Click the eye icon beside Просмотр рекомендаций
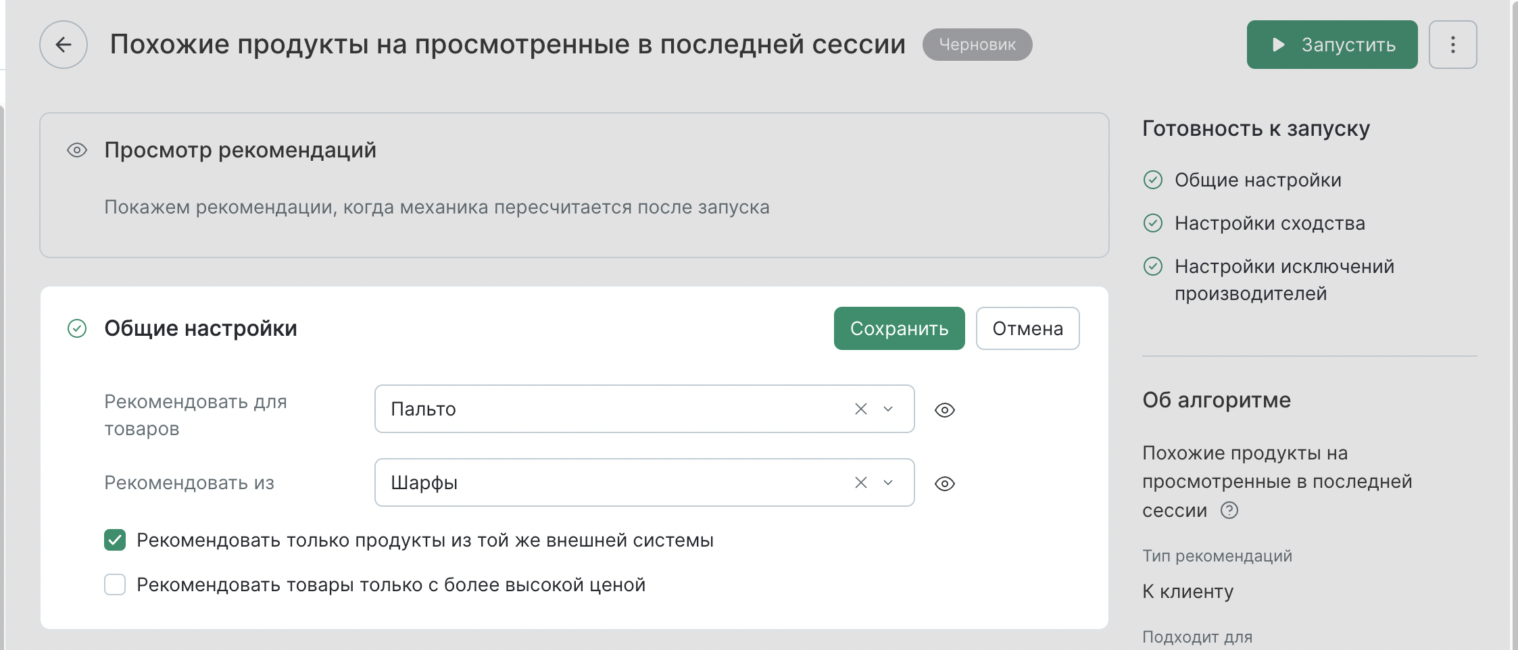Screen dimensions: 1518x650 pyautogui.click(x=77, y=150)
